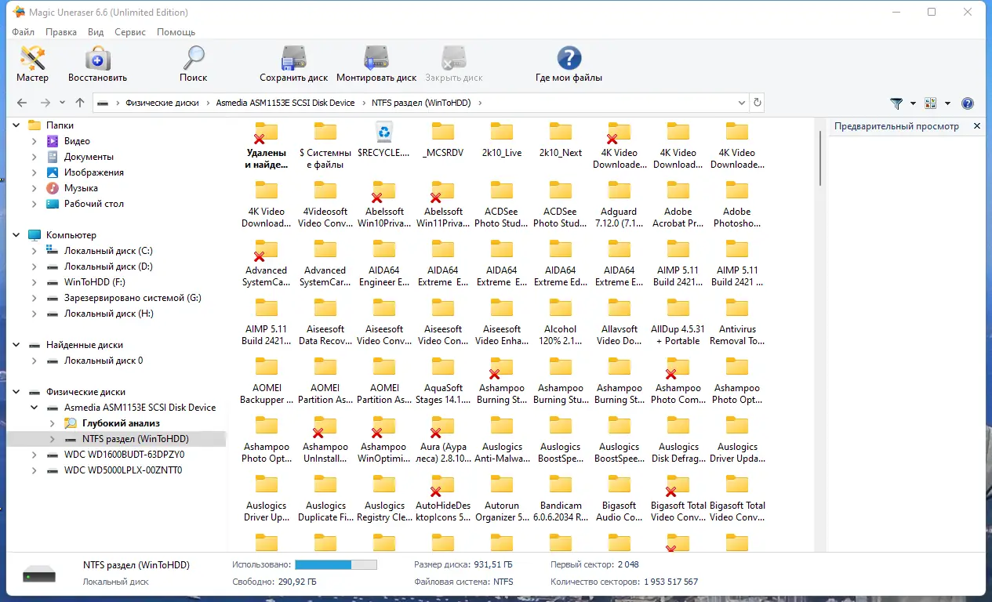This screenshot has height=602, width=992.
Task: Select the AllDup 4.5.31 + Portable folder
Action: [x=678, y=321]
